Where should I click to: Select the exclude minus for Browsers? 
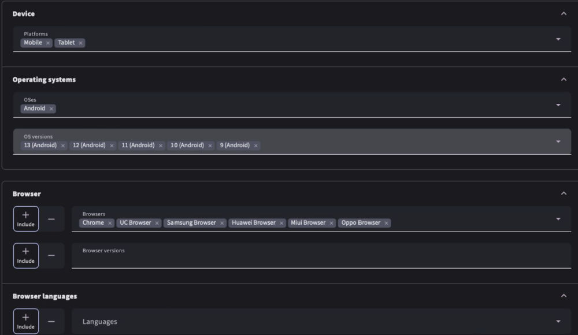click(x=51, y=219)
